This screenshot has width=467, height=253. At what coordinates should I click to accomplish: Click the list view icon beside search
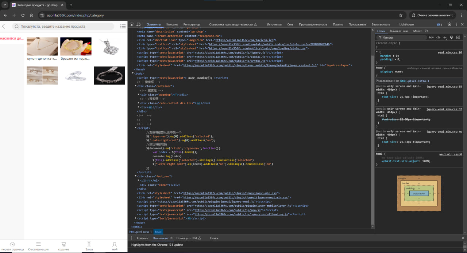123,26
